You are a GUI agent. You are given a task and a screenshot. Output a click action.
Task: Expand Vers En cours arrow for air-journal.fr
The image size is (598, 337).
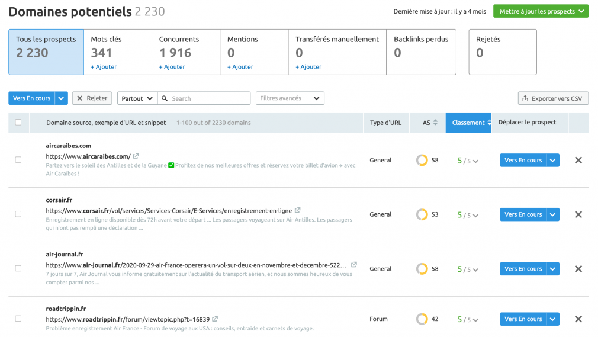point(552,269)
